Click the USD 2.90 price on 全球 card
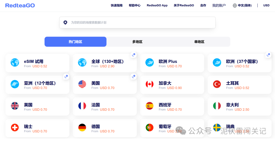Viewport: 275px width, 142px height. (107, 66)
